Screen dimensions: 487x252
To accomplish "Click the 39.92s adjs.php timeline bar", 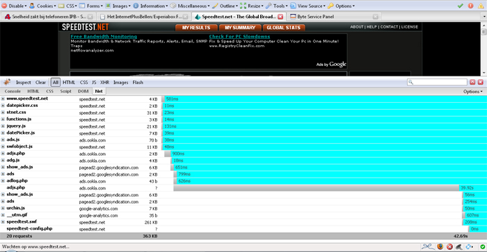I will [x=316, y=188].
